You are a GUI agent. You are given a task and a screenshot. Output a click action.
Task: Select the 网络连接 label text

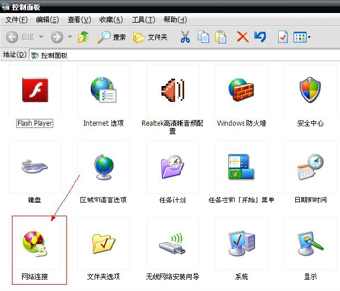(x=35, y=277)
